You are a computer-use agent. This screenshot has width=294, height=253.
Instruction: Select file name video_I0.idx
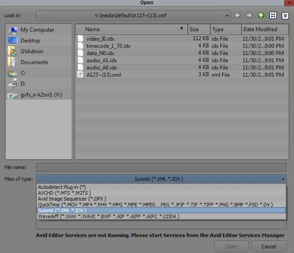[100, 39]
